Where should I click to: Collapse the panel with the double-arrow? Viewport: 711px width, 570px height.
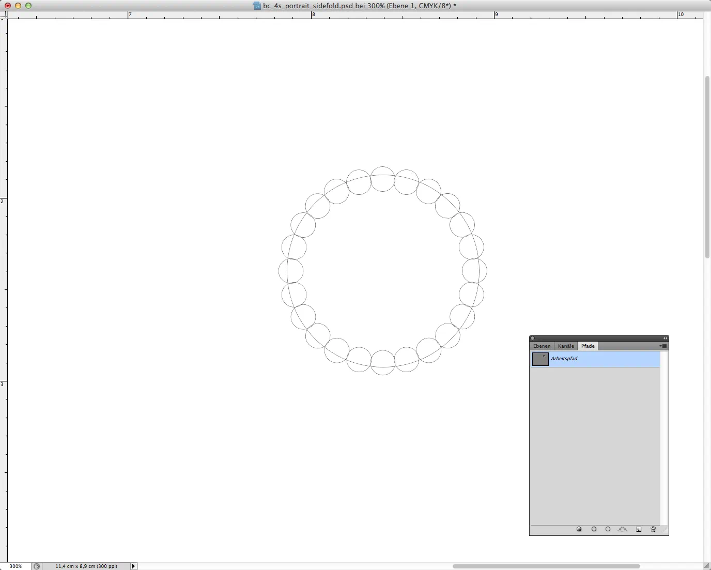(665, 338)
